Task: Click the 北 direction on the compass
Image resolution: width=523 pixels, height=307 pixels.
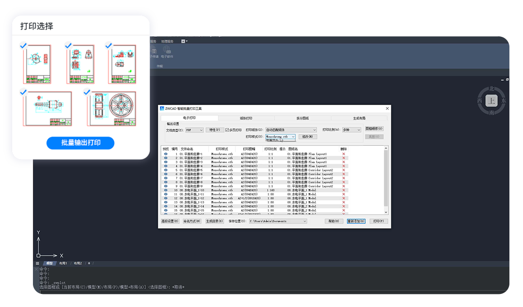Action: point(492,89)
